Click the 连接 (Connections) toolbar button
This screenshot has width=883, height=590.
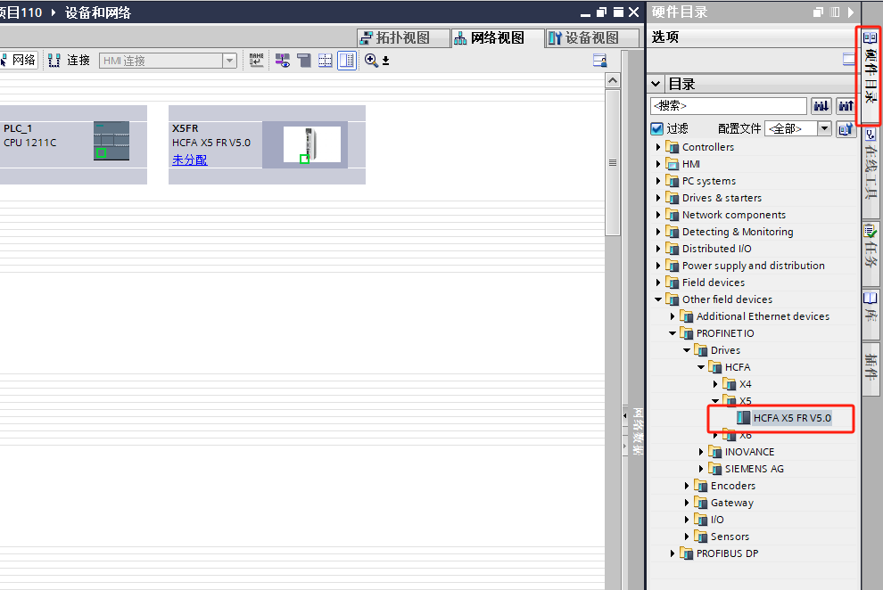pyautogui.click(x=69, y=61)
